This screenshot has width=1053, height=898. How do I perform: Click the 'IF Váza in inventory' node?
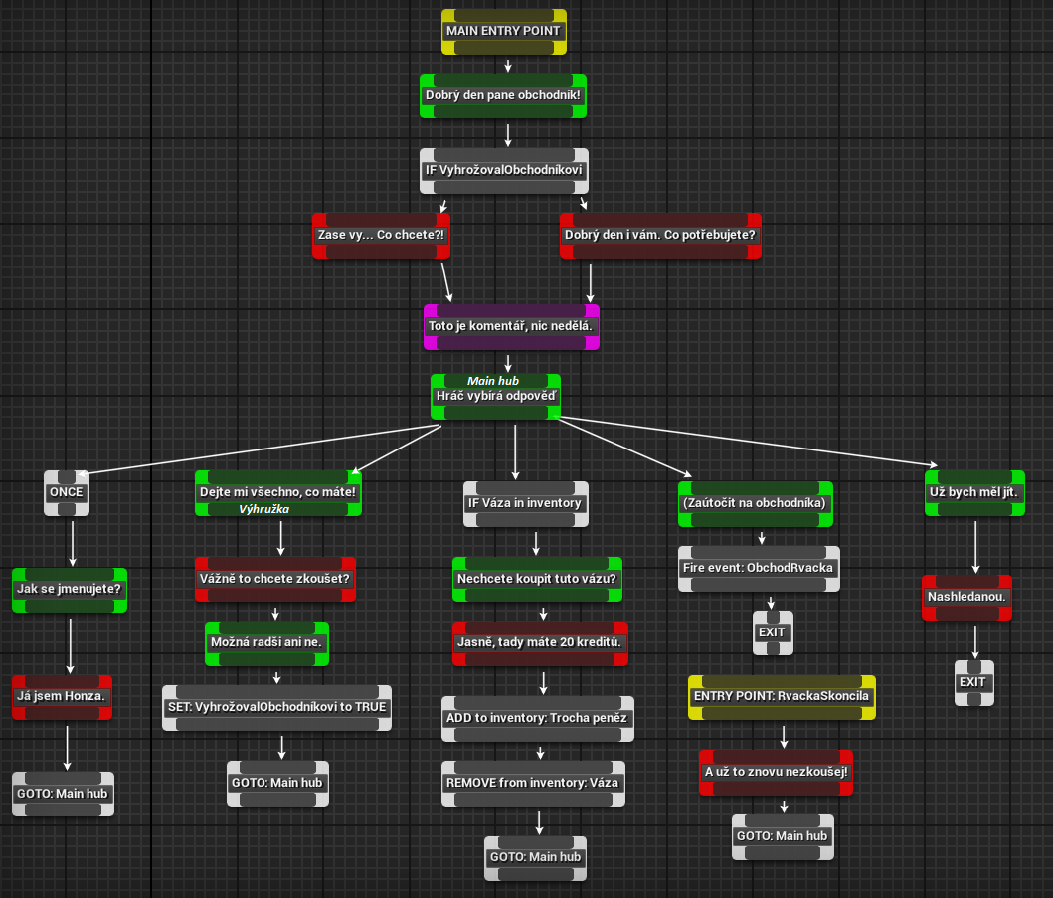525,504
